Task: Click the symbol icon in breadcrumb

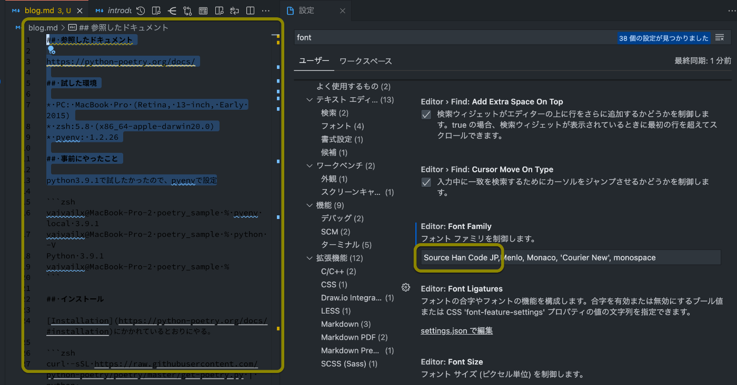Action: [73, 27]
